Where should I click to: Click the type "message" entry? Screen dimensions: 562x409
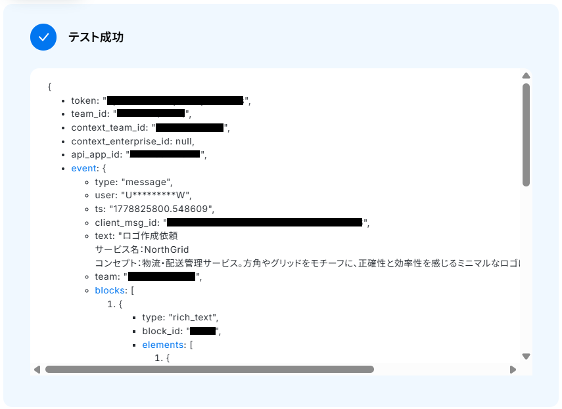click(133, 182)
